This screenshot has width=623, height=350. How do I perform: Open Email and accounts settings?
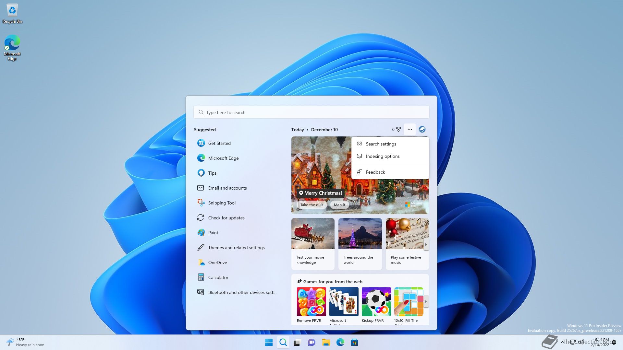[x=237, y=188]
